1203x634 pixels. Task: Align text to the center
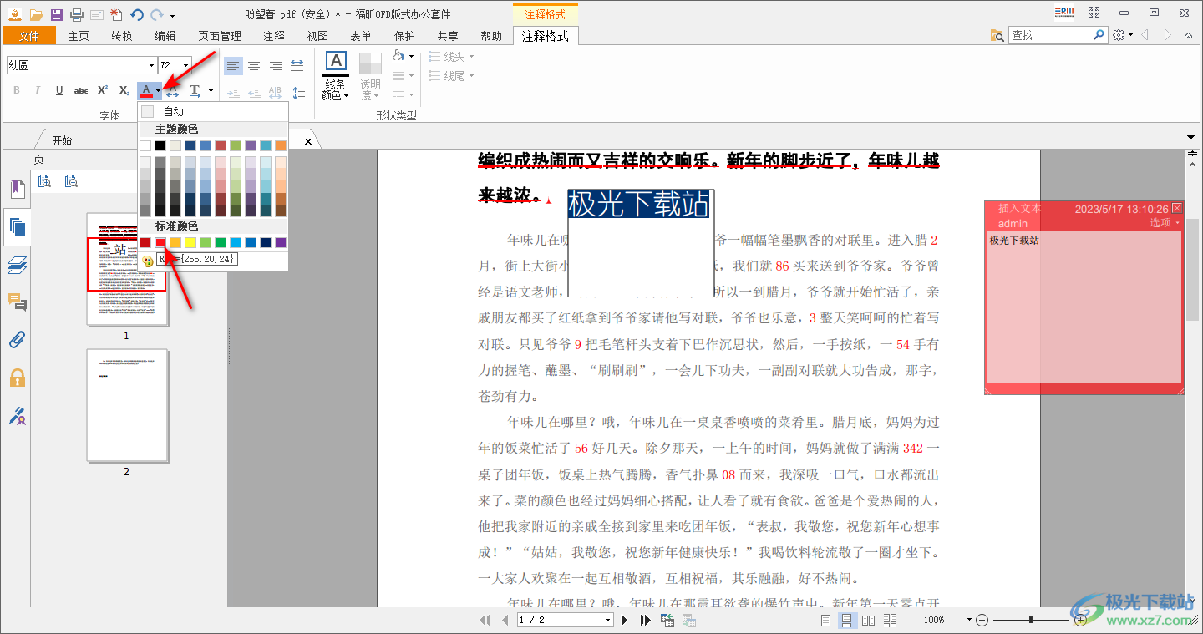click(254, 66)
